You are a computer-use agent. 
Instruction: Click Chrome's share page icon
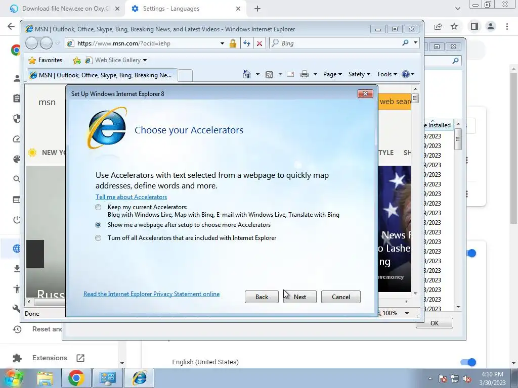(438, 26)
